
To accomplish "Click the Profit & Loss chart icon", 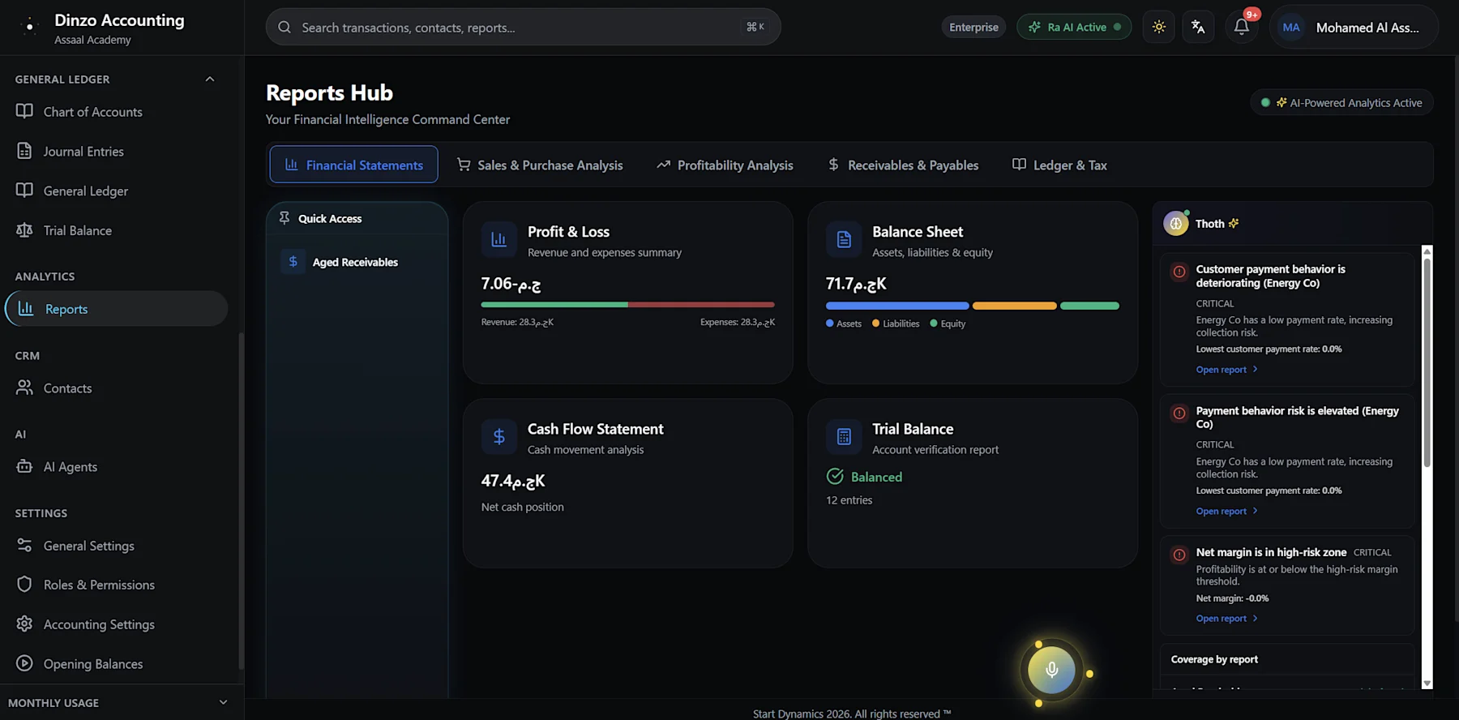I will 498,239.
